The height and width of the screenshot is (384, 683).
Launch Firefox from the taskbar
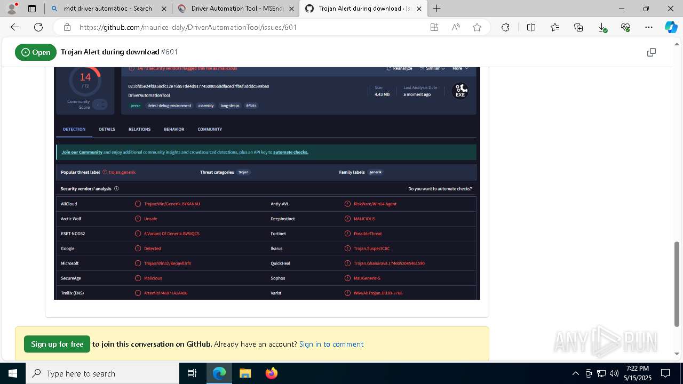[x=271, y=373]
